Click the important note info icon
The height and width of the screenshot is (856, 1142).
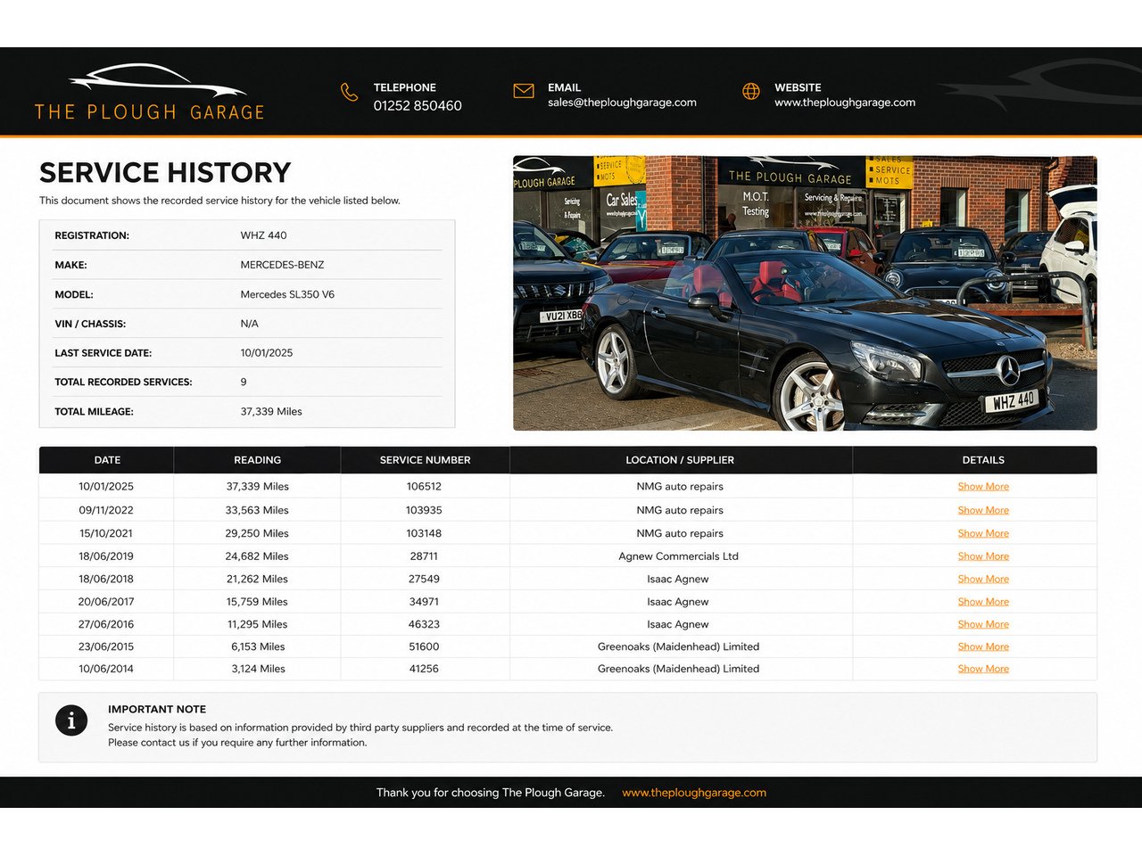(71, 720)
